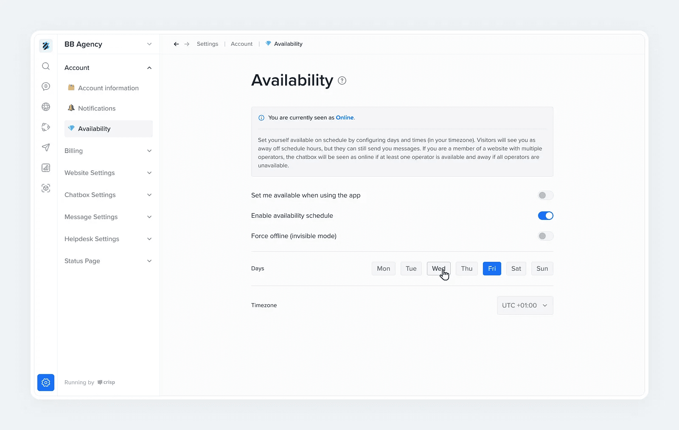
Task: Click the blue settings gear icon
Action: tap(46, 383)
